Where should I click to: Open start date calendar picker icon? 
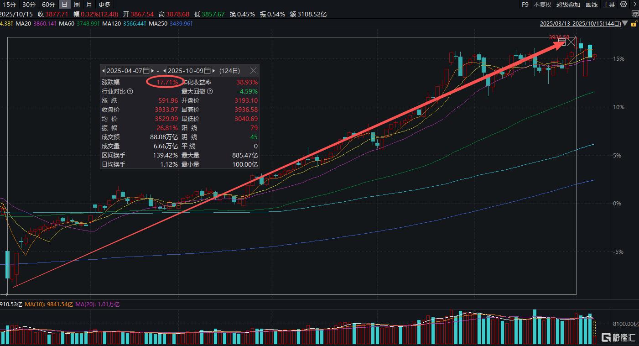146,71
